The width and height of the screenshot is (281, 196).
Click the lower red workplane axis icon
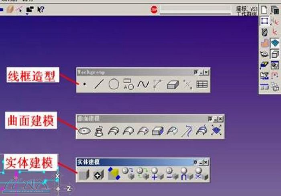click(275, 32)
